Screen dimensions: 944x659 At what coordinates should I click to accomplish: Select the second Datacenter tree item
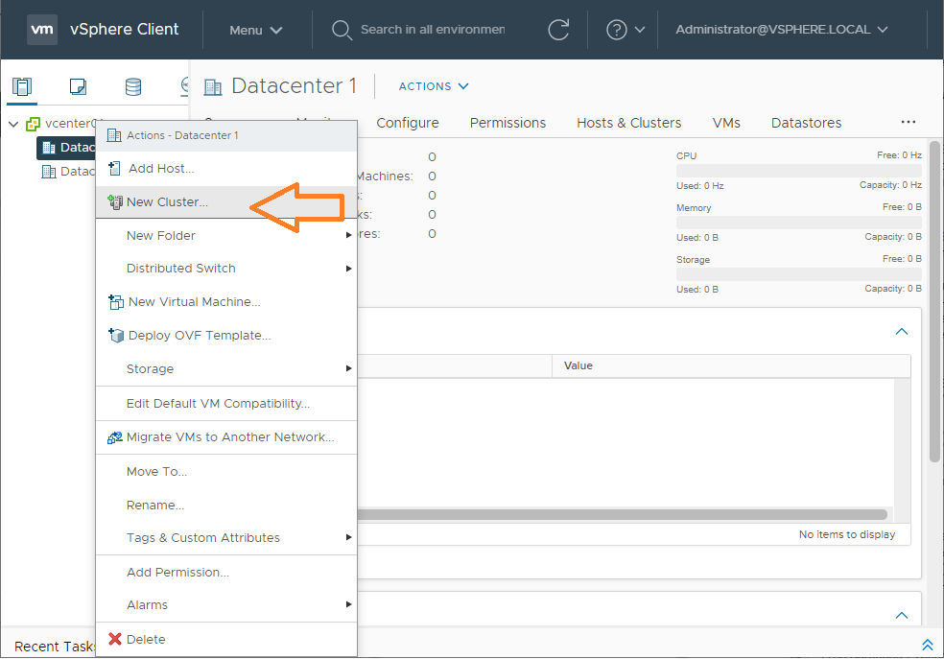(68, 172)
